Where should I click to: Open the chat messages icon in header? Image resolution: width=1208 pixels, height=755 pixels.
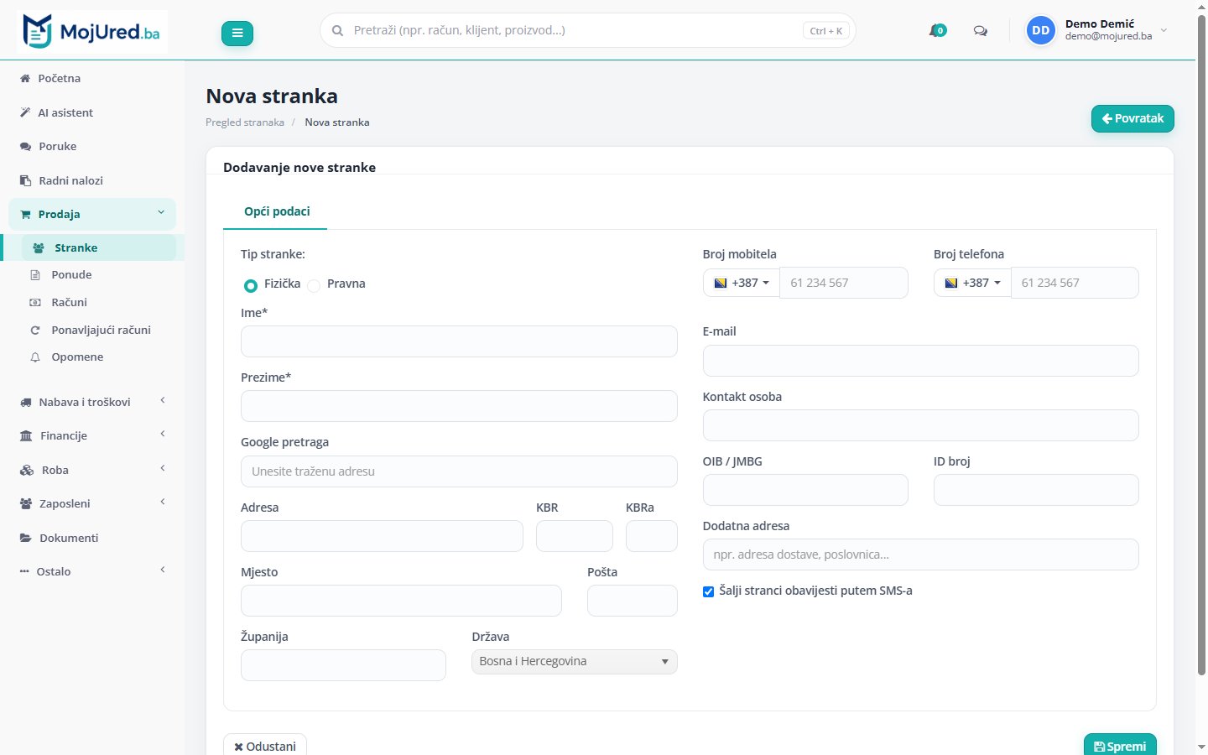(x=980, y=31)
